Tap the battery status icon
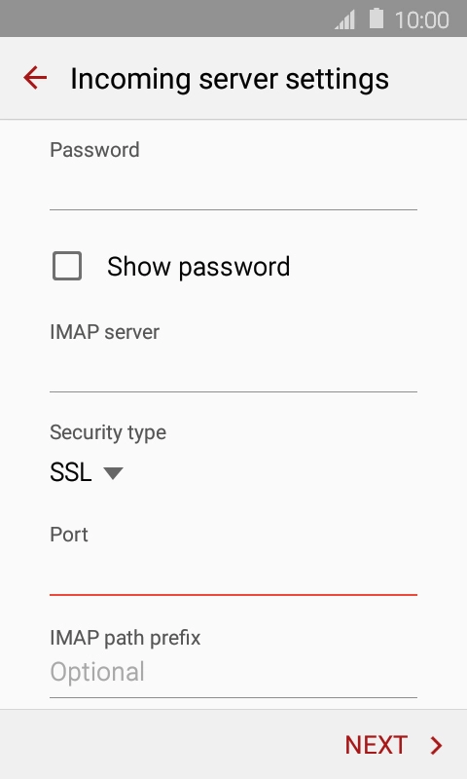Viewport: 467px width, 779px height. pyautogui.click(x=377, y=19)
